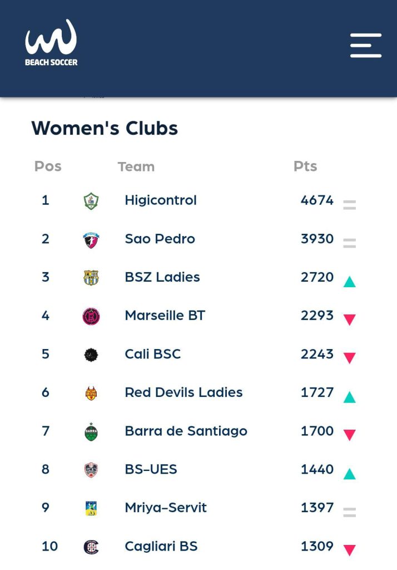The width and height of the screenshot is (397, 570).
Task: Select the Marseille BT team name
Action: coord(165,316)
